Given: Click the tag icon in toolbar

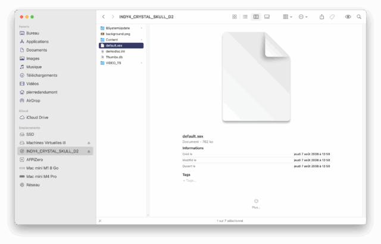Looking at the screenshot, I should coord(332,17).
